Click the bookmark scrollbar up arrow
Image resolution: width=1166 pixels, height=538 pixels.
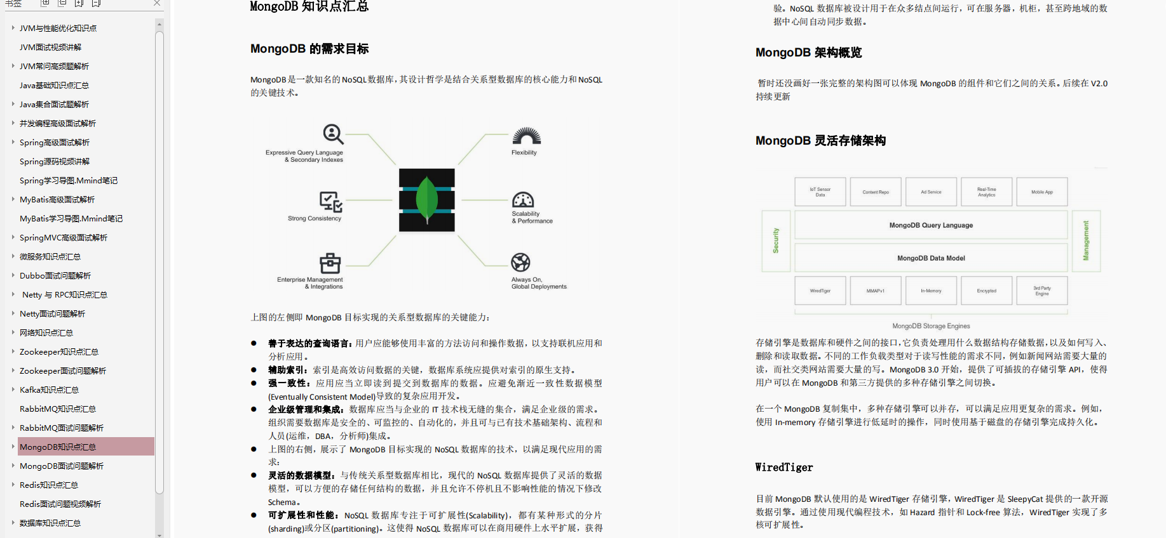159,25
